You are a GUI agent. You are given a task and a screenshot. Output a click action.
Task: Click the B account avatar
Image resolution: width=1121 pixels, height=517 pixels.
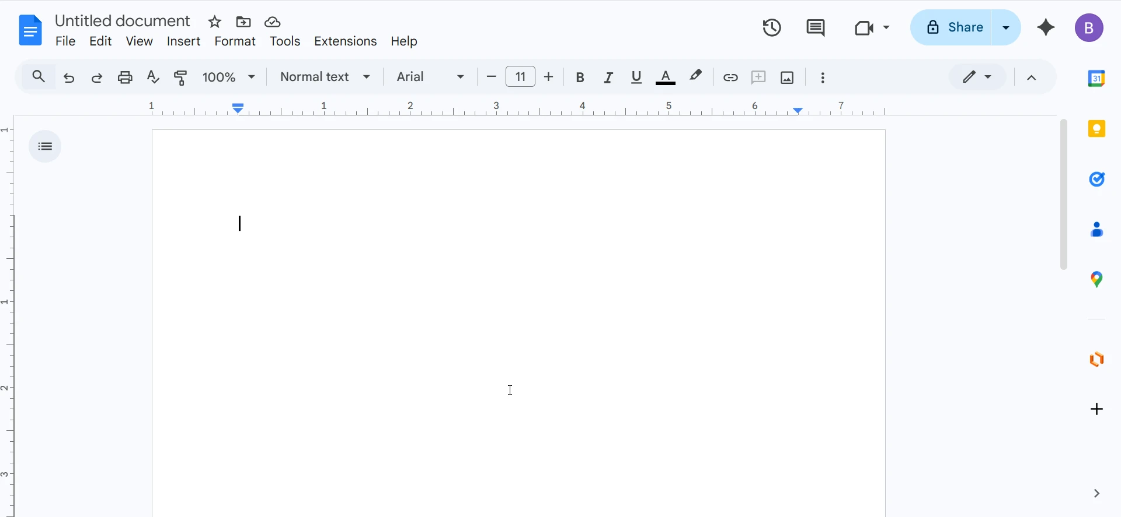click(1089, 28)
